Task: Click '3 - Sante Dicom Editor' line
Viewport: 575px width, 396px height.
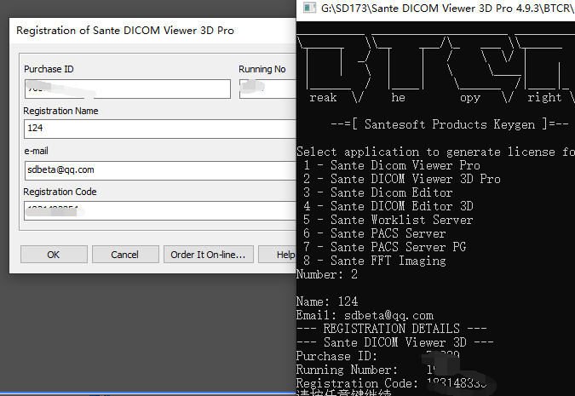Action: 378,192
